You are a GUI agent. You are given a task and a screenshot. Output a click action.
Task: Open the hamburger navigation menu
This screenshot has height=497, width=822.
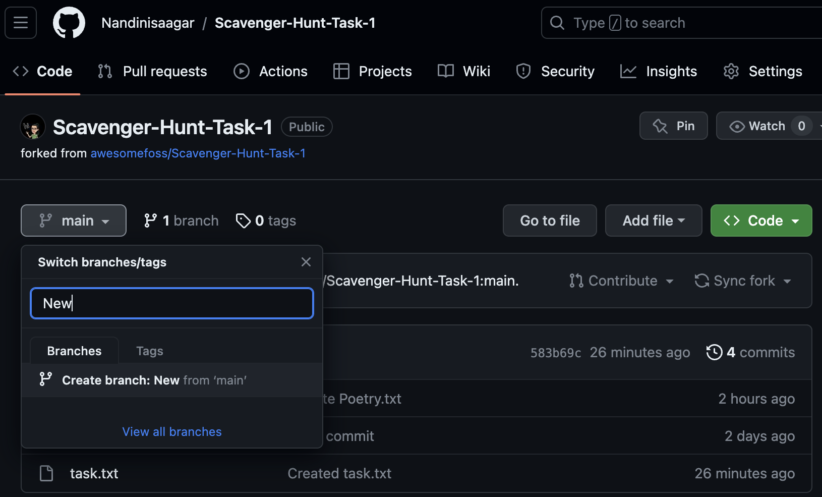pos(20,22)
